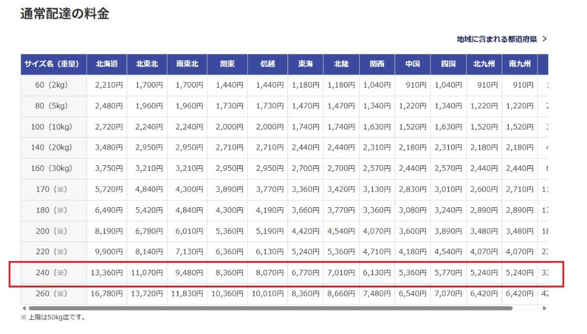Click the 上限は50kg迄です footnote text
Viewport: 587px width, 334px height.
(53, 317)
